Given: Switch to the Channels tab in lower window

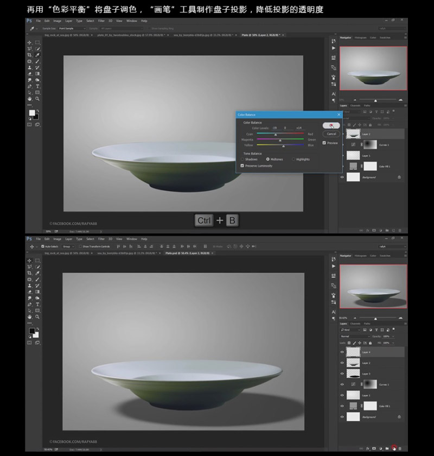Looking at the screenshot, I should point(355,324).
